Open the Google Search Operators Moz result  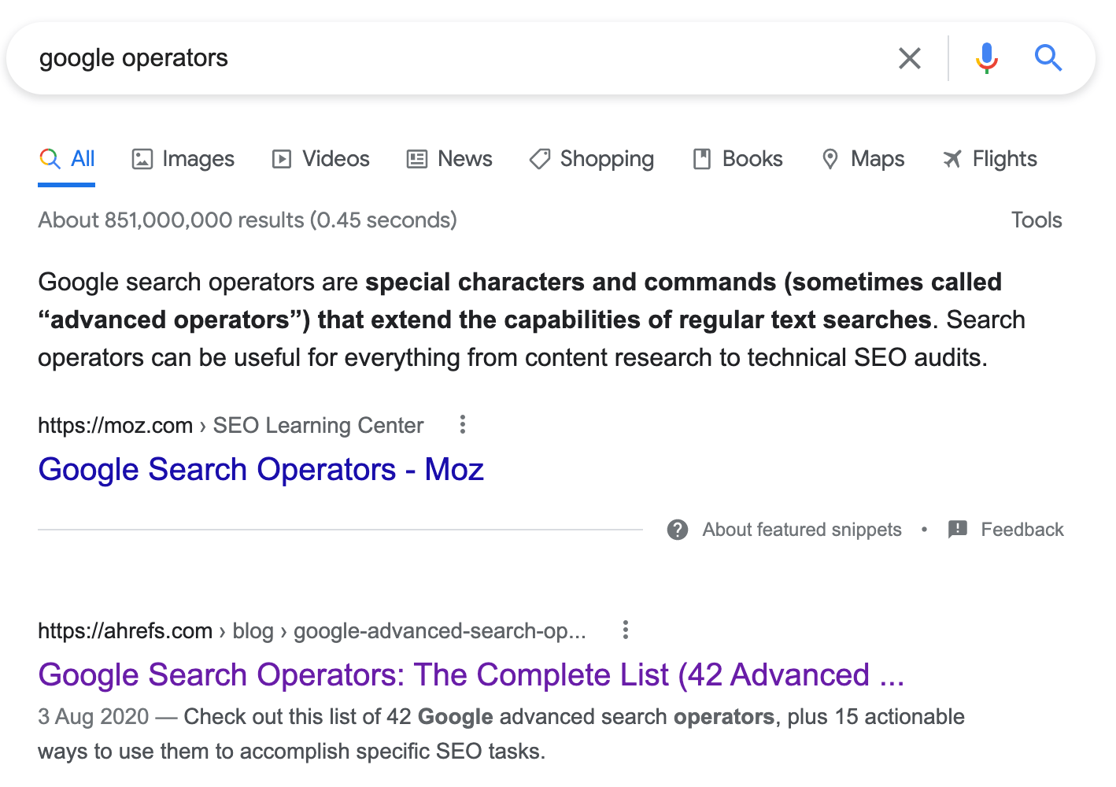[x=261, y=469]
